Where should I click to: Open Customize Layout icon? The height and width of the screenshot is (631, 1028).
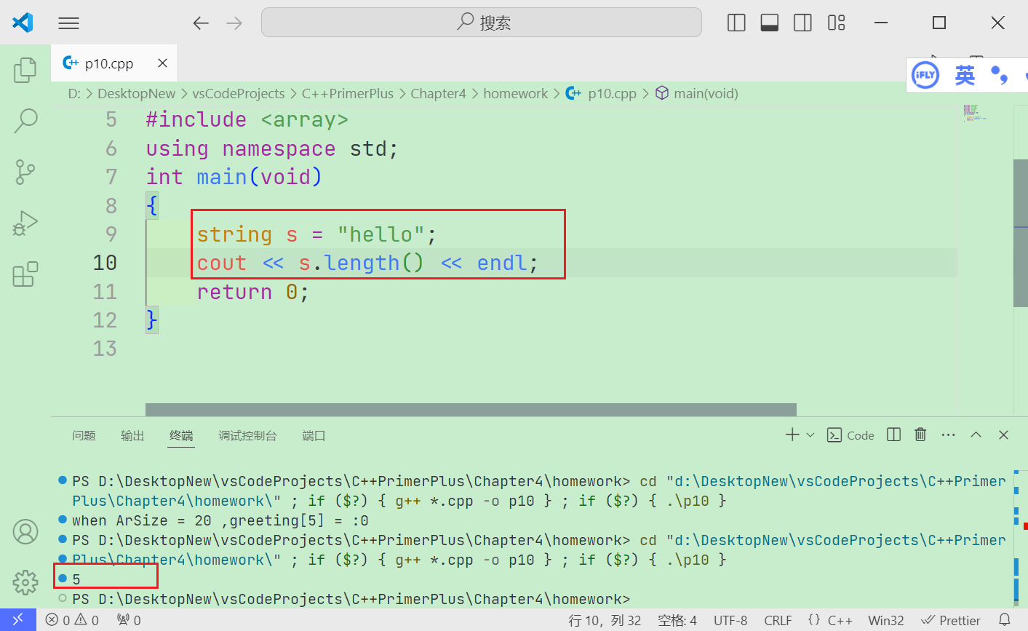[x=836, y=23]
